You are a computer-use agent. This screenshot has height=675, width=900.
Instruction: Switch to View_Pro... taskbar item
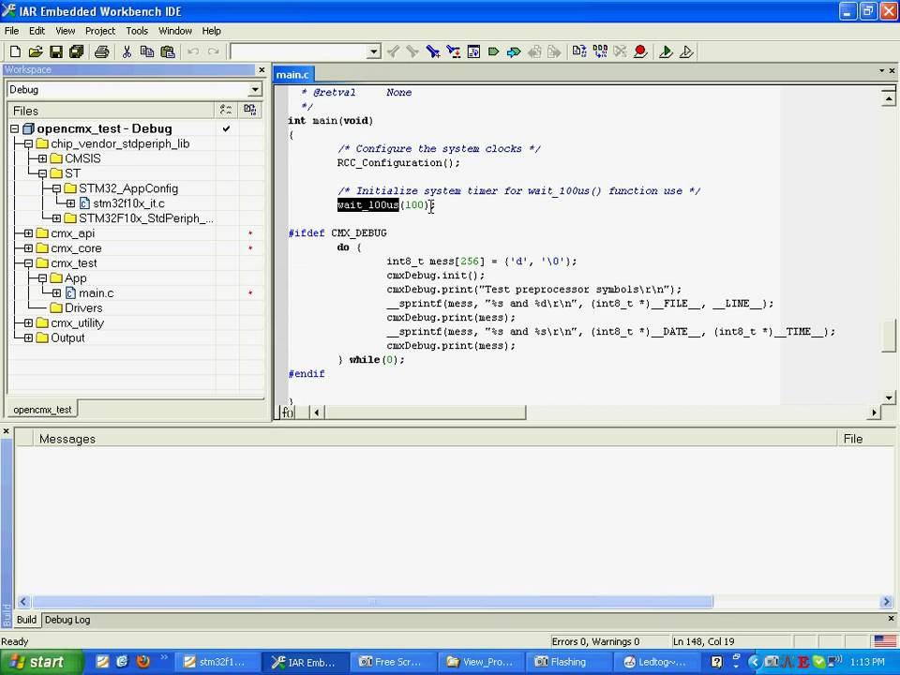(x=480, y=662)
